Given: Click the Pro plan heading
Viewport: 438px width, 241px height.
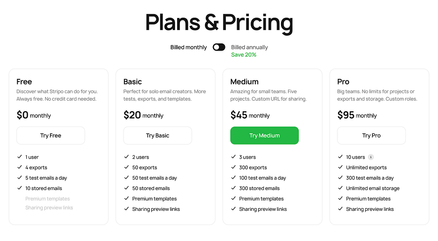Looking at the screenshot, I should [x=343, y=82].
